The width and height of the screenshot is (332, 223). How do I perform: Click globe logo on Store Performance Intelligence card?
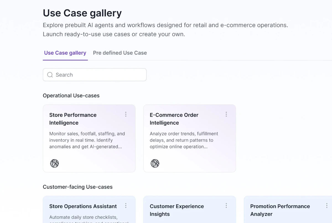point(55,163)
